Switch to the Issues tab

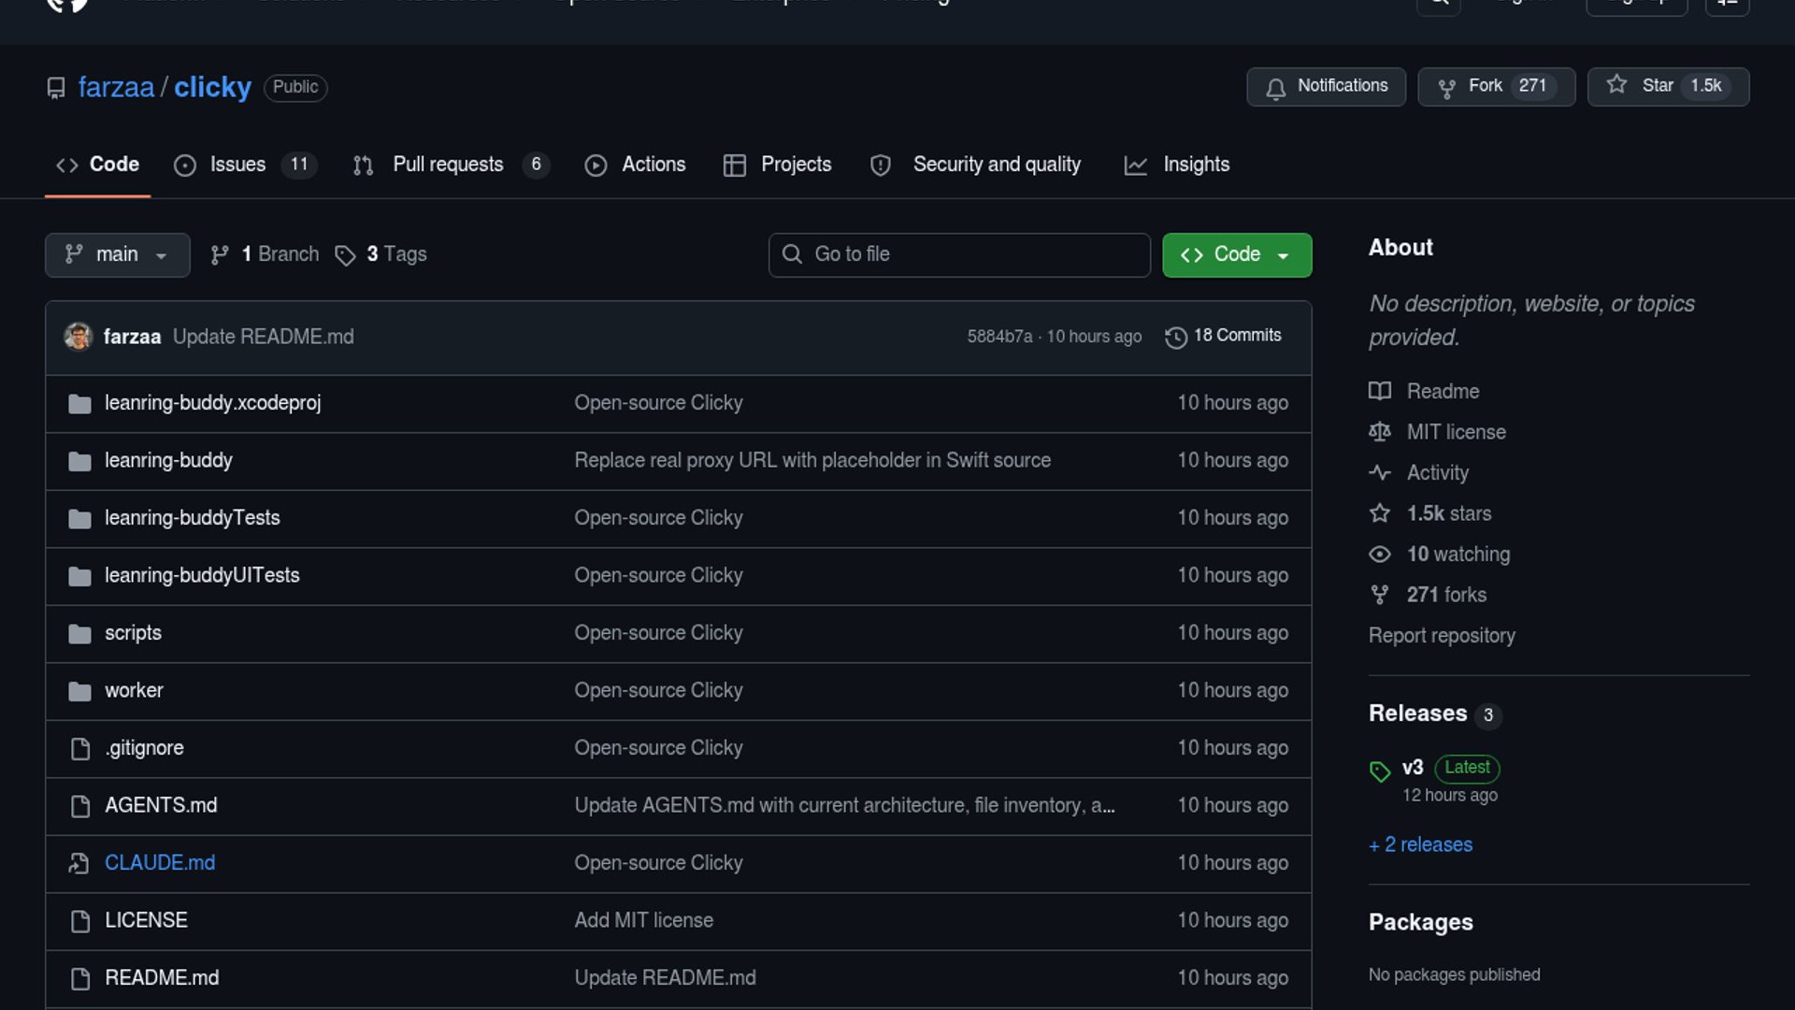tap(237, 165)
